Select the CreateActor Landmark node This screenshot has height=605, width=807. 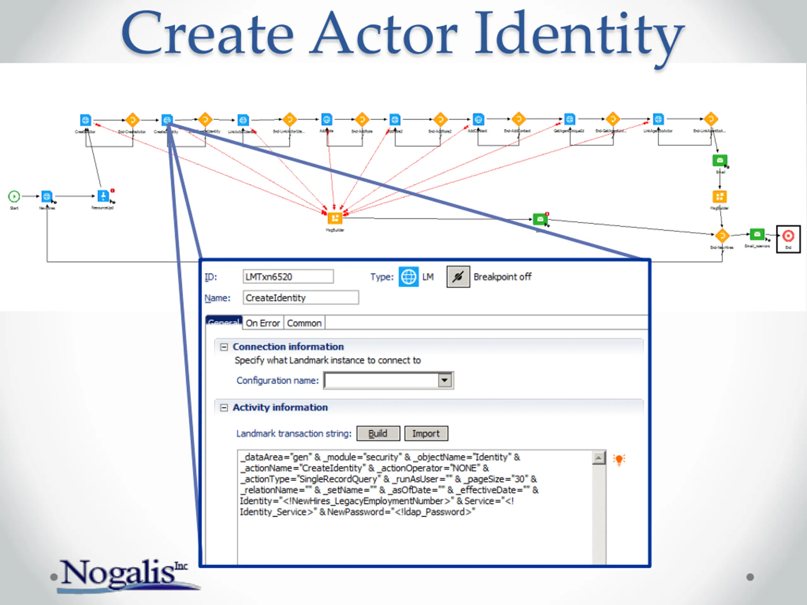pyautogui.click(x=85, y=120)
